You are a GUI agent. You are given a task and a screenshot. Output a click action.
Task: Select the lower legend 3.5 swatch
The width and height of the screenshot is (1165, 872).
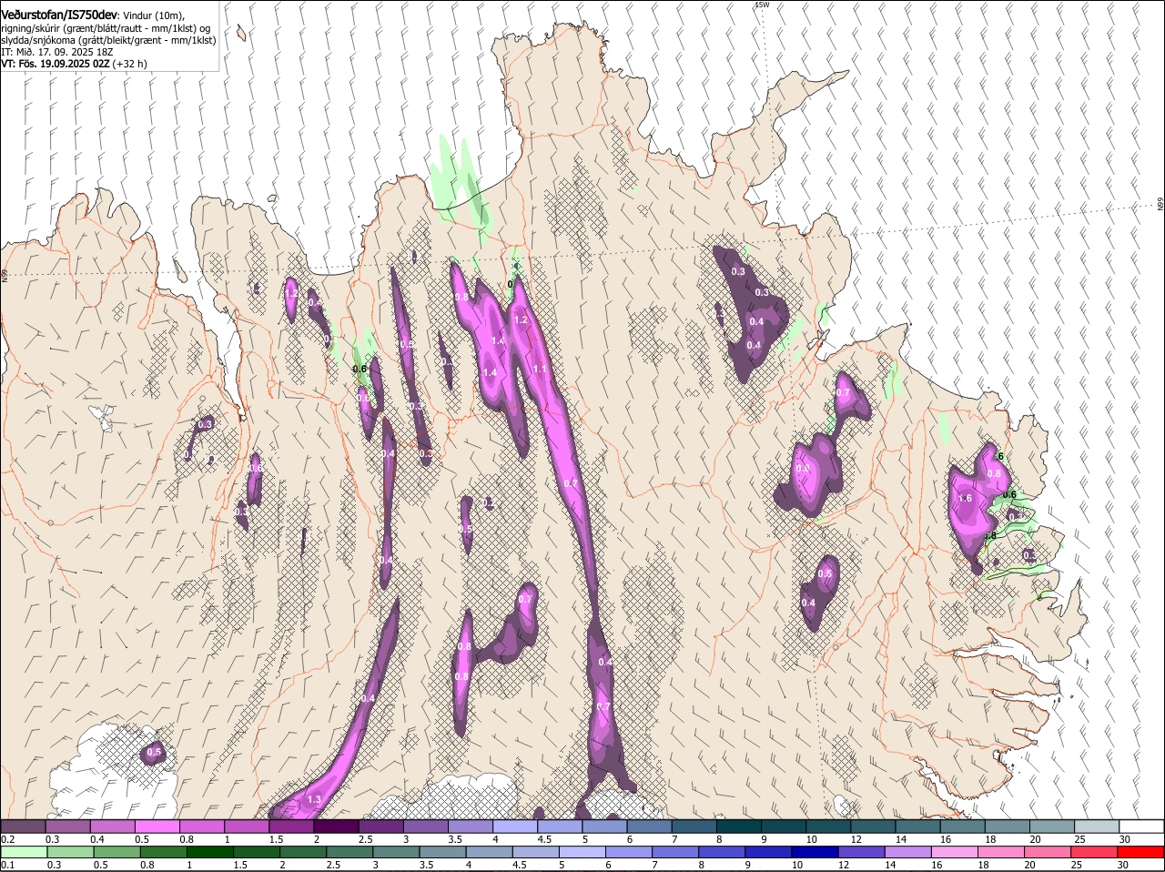click(442, 852)
